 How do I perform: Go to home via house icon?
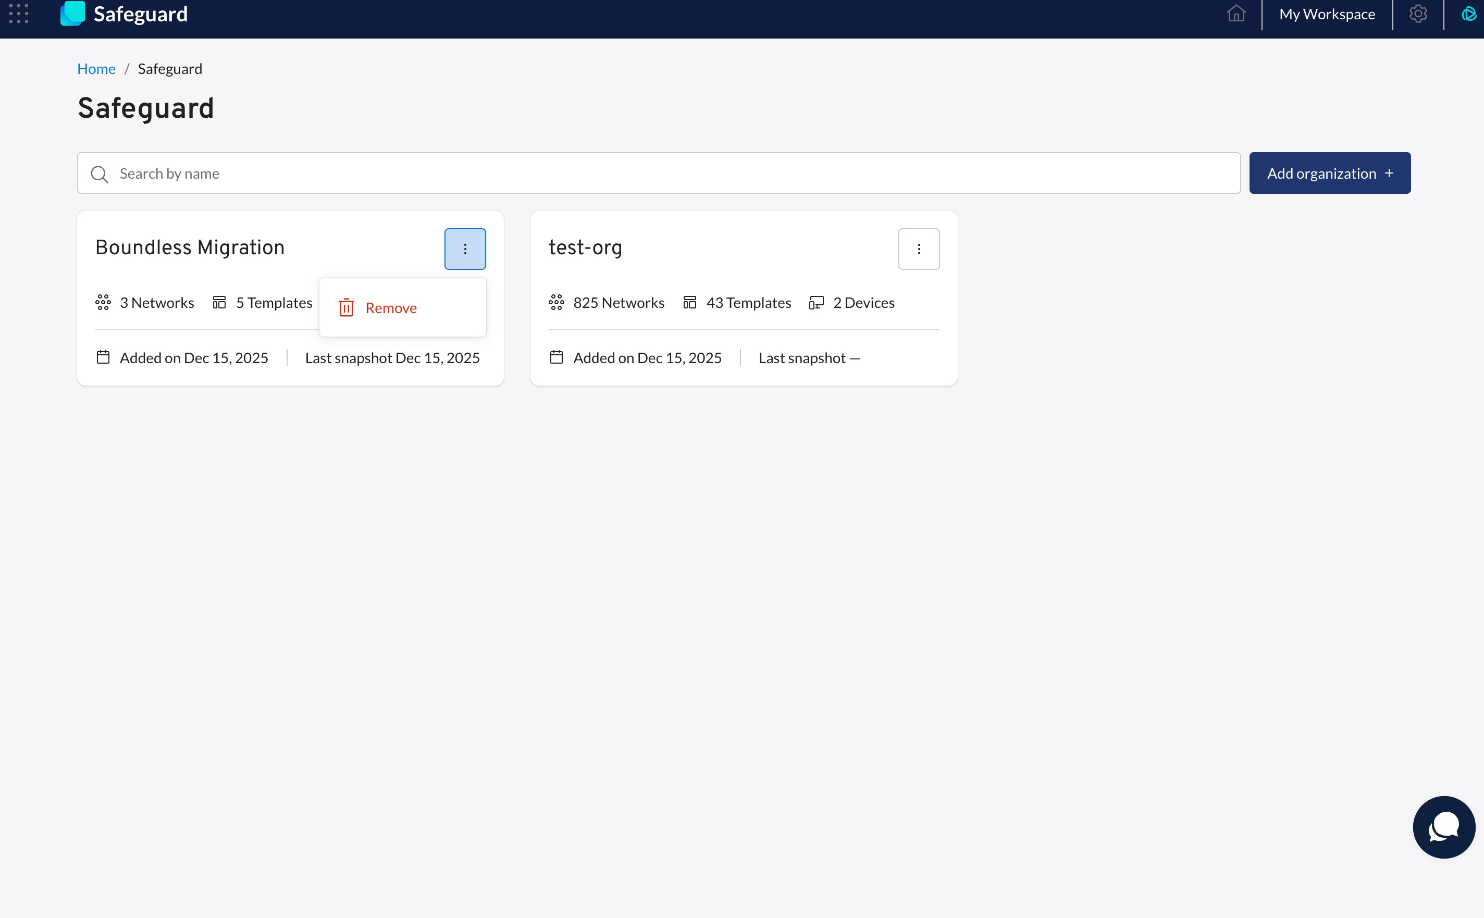tap(1235, 14)
